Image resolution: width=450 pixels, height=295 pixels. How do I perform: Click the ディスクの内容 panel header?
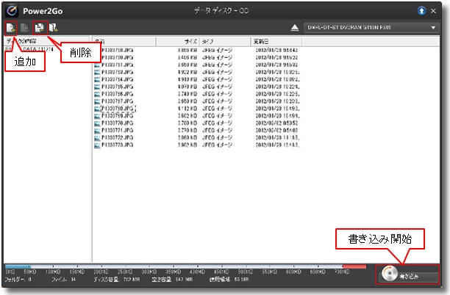click(x=46, y=41)
